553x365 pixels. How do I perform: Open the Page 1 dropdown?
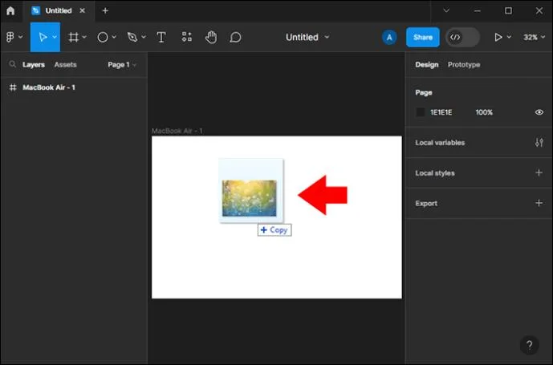(122, 64)
